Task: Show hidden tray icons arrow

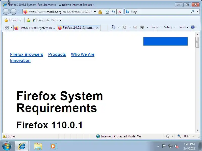Action: 158,146
